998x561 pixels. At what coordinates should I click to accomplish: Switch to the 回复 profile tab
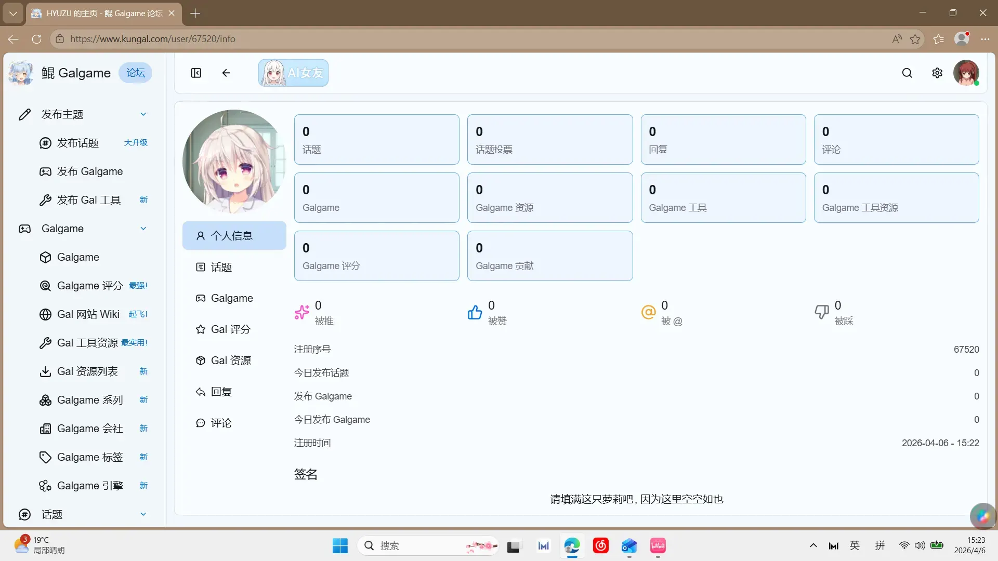(234, 392)
